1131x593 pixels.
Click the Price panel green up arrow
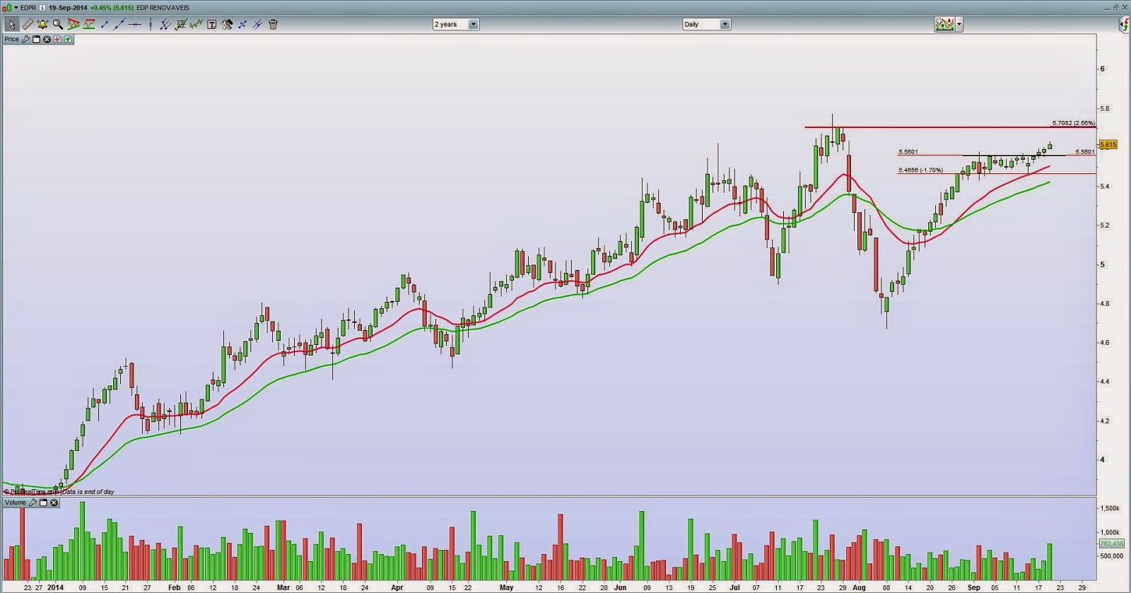point(68,39)
